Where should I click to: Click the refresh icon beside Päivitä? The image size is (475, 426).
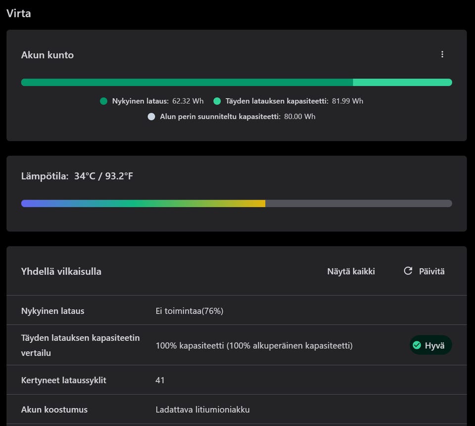pos(408,271)
